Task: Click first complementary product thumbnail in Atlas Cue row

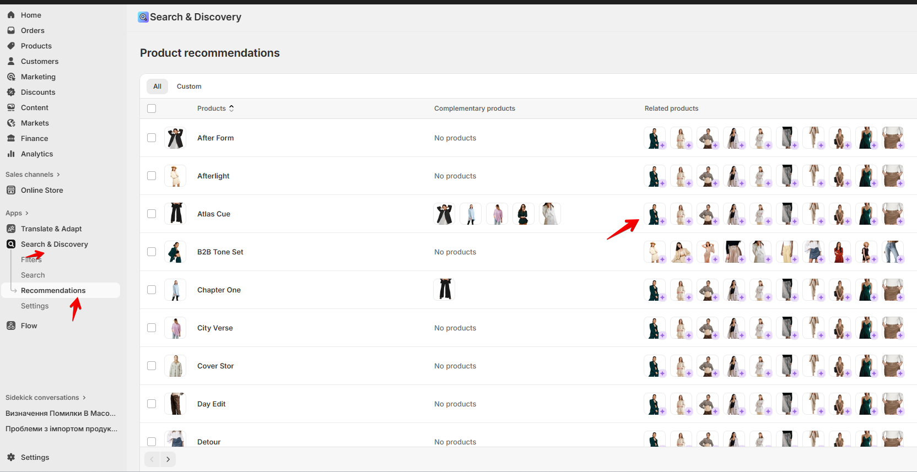Action: click(x=444, y=214)
